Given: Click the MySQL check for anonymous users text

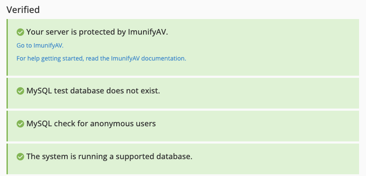Looking at the screenshot, I should pyautogui.click(x=91, y=124).
